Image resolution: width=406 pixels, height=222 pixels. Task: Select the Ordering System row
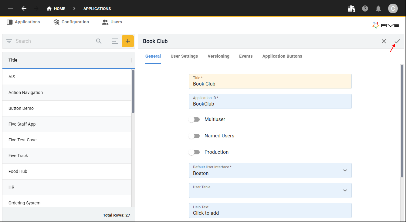pyautogui.click(x=67, y=202)
